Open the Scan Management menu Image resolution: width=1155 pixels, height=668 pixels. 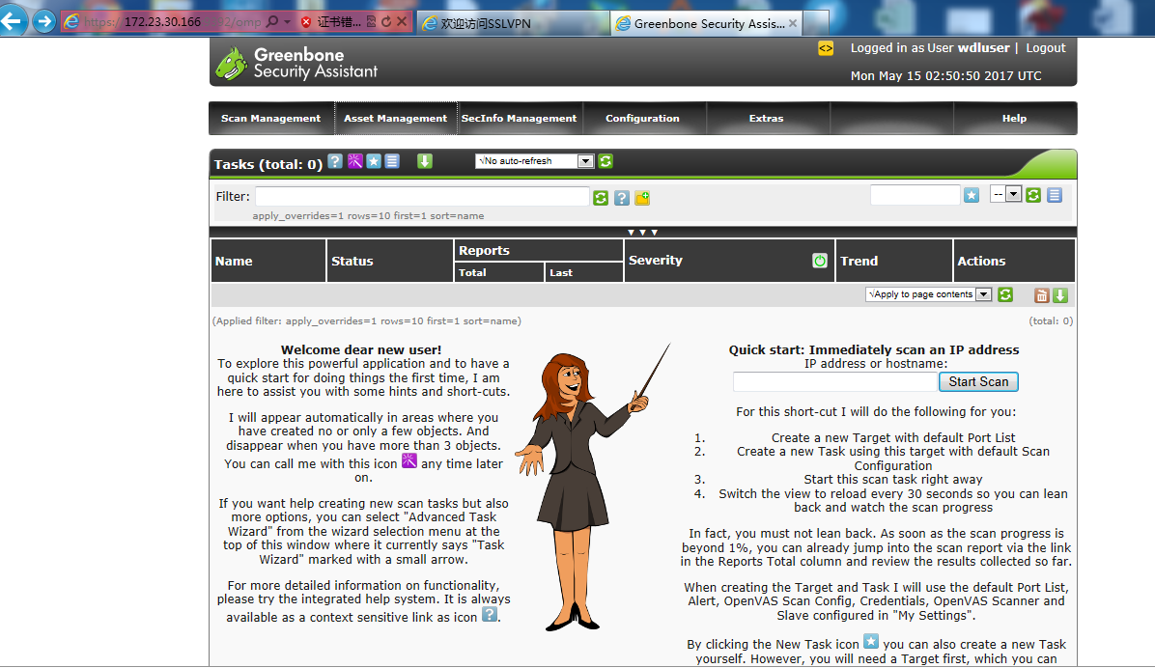pyautogui.click(x=270, y=119)
